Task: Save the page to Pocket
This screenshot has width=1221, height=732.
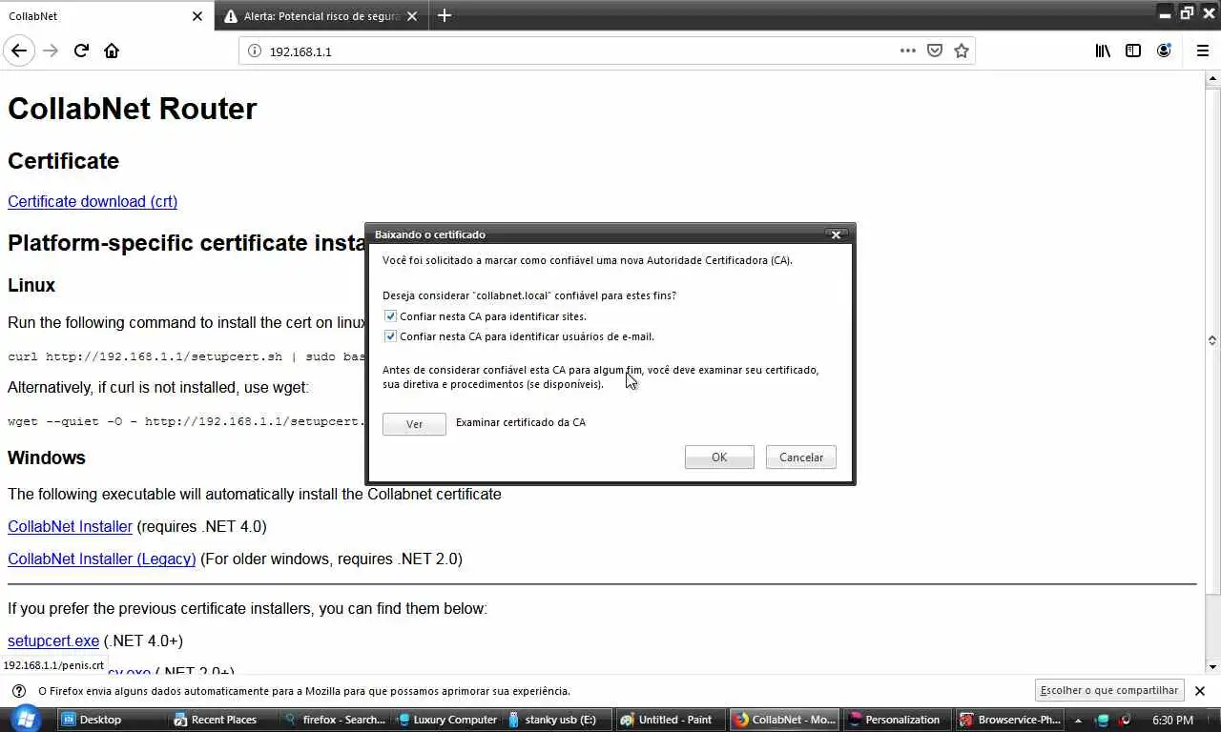Action: pos(935,51)
